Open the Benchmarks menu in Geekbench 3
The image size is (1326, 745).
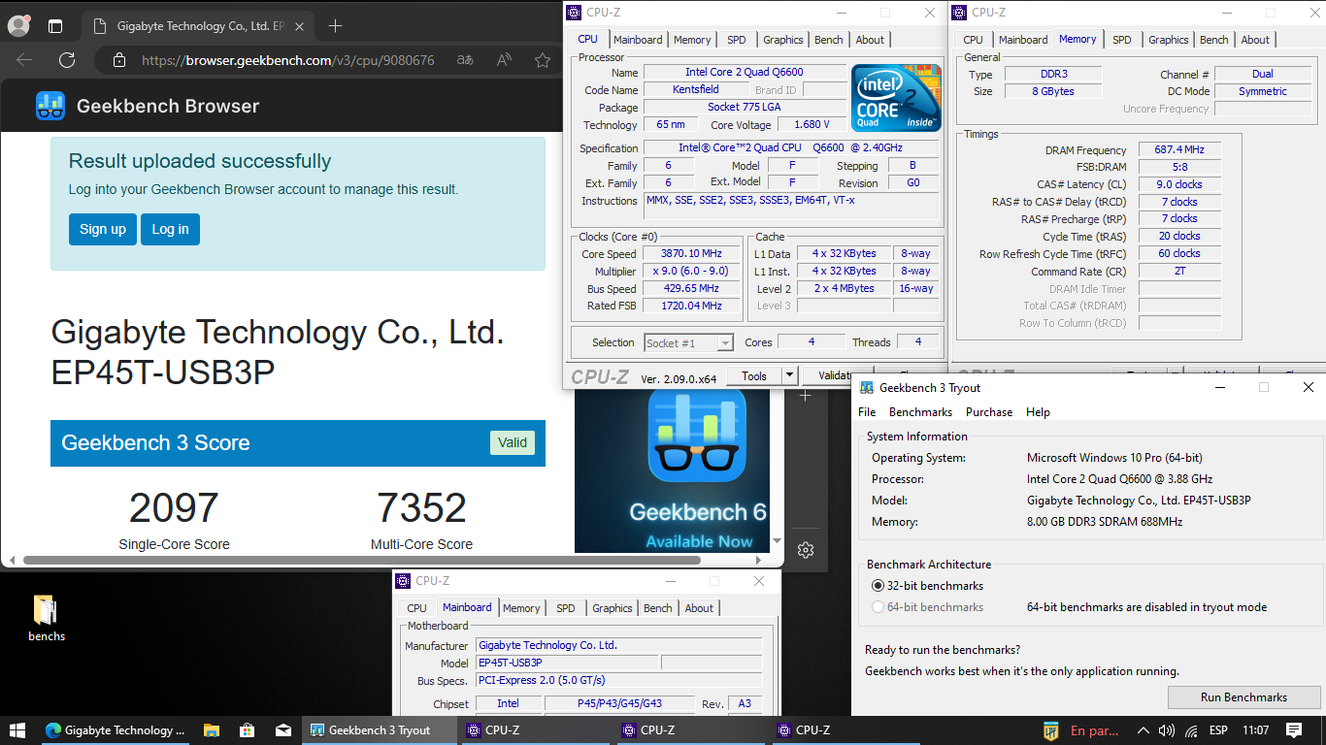coord(920,412)
